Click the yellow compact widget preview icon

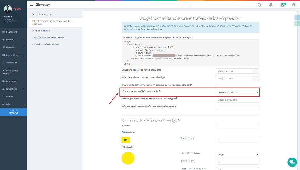(125, 140)
